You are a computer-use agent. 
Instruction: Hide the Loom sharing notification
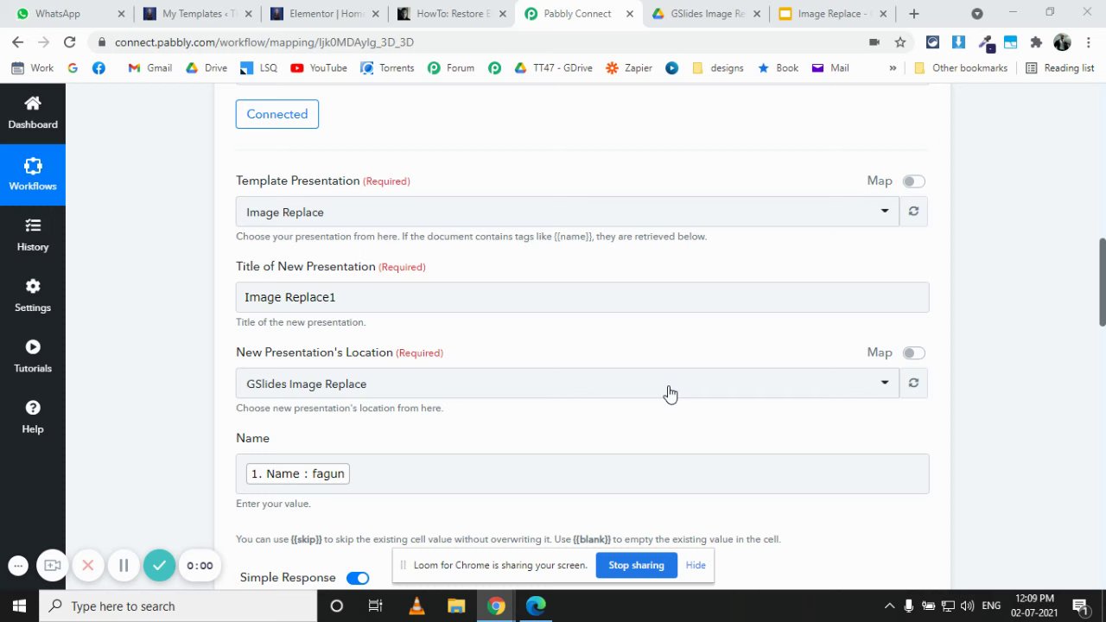[696, 565]
